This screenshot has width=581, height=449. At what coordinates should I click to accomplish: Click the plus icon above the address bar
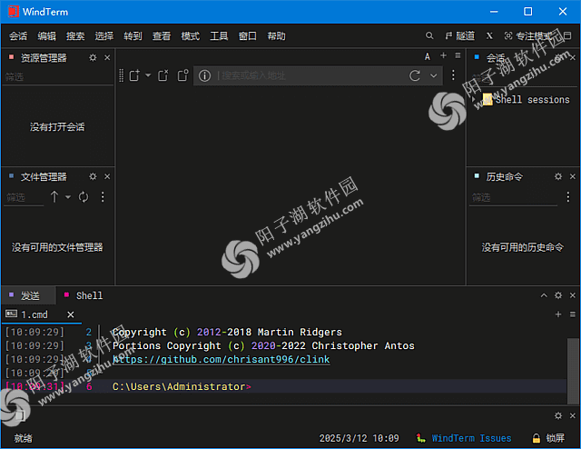click(443, 55)
